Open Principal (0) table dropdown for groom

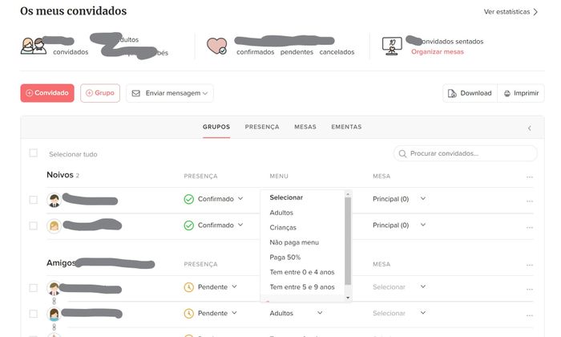click(x=399, y=199)
